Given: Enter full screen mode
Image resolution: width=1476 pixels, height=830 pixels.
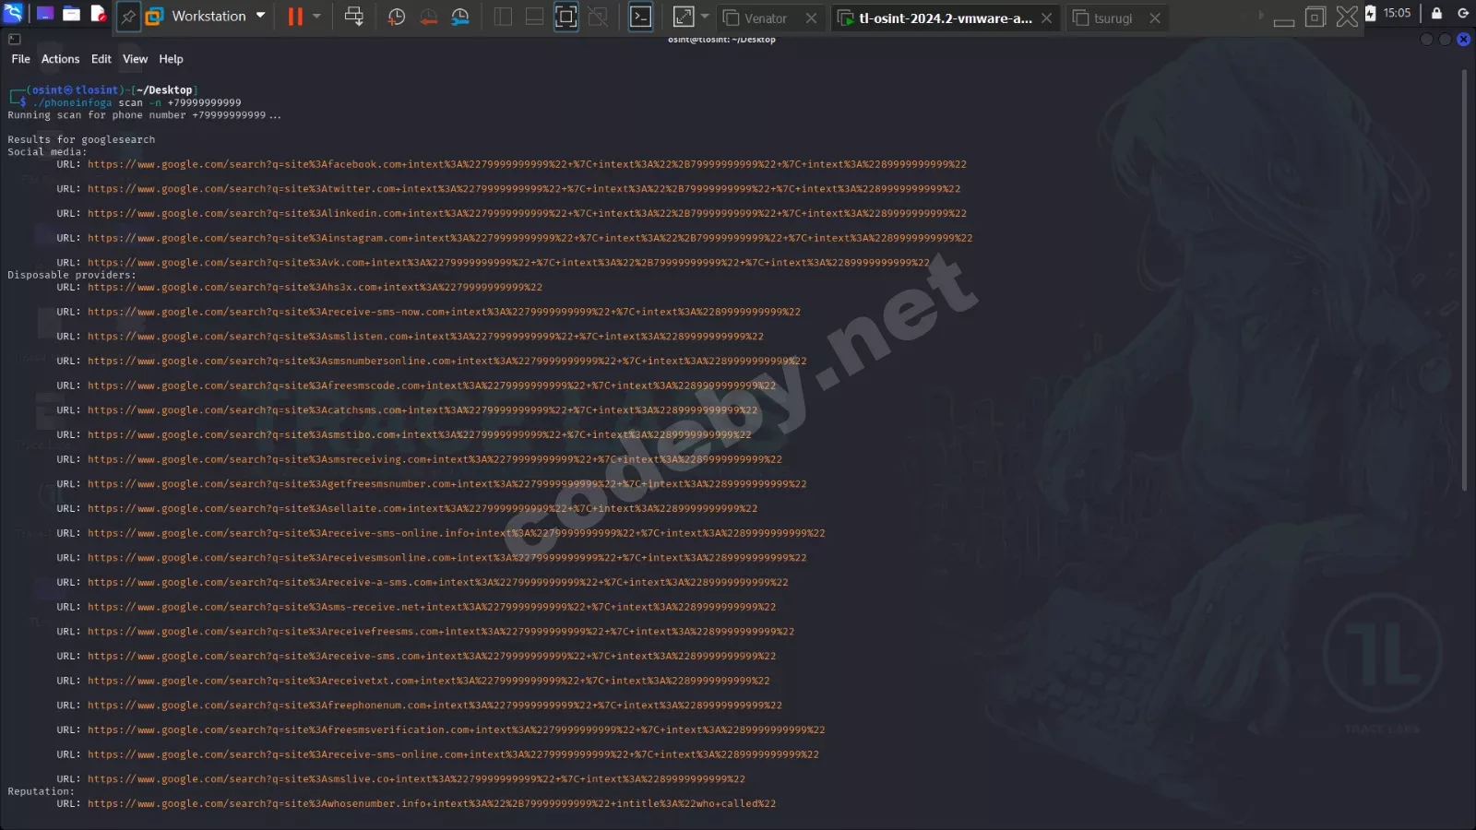Looking at the screenshot, I should click(565, 16).
